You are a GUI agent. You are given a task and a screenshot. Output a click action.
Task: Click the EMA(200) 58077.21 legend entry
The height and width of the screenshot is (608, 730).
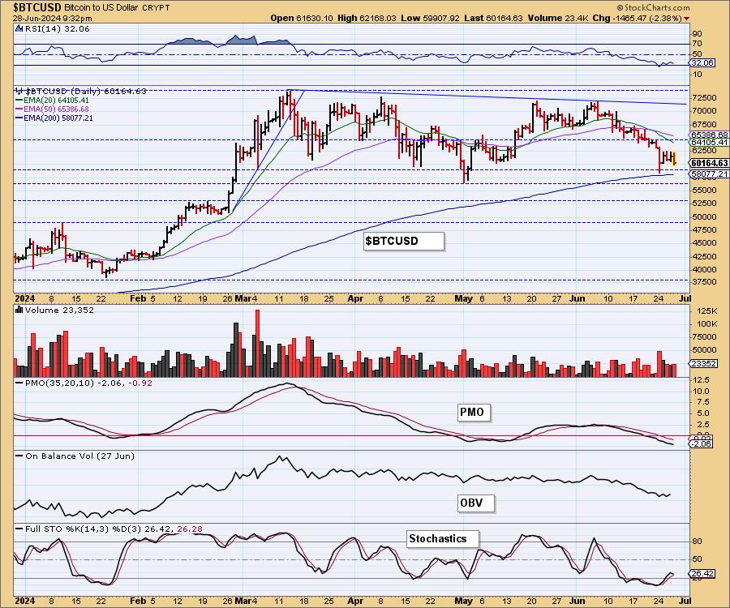point(54,118)
